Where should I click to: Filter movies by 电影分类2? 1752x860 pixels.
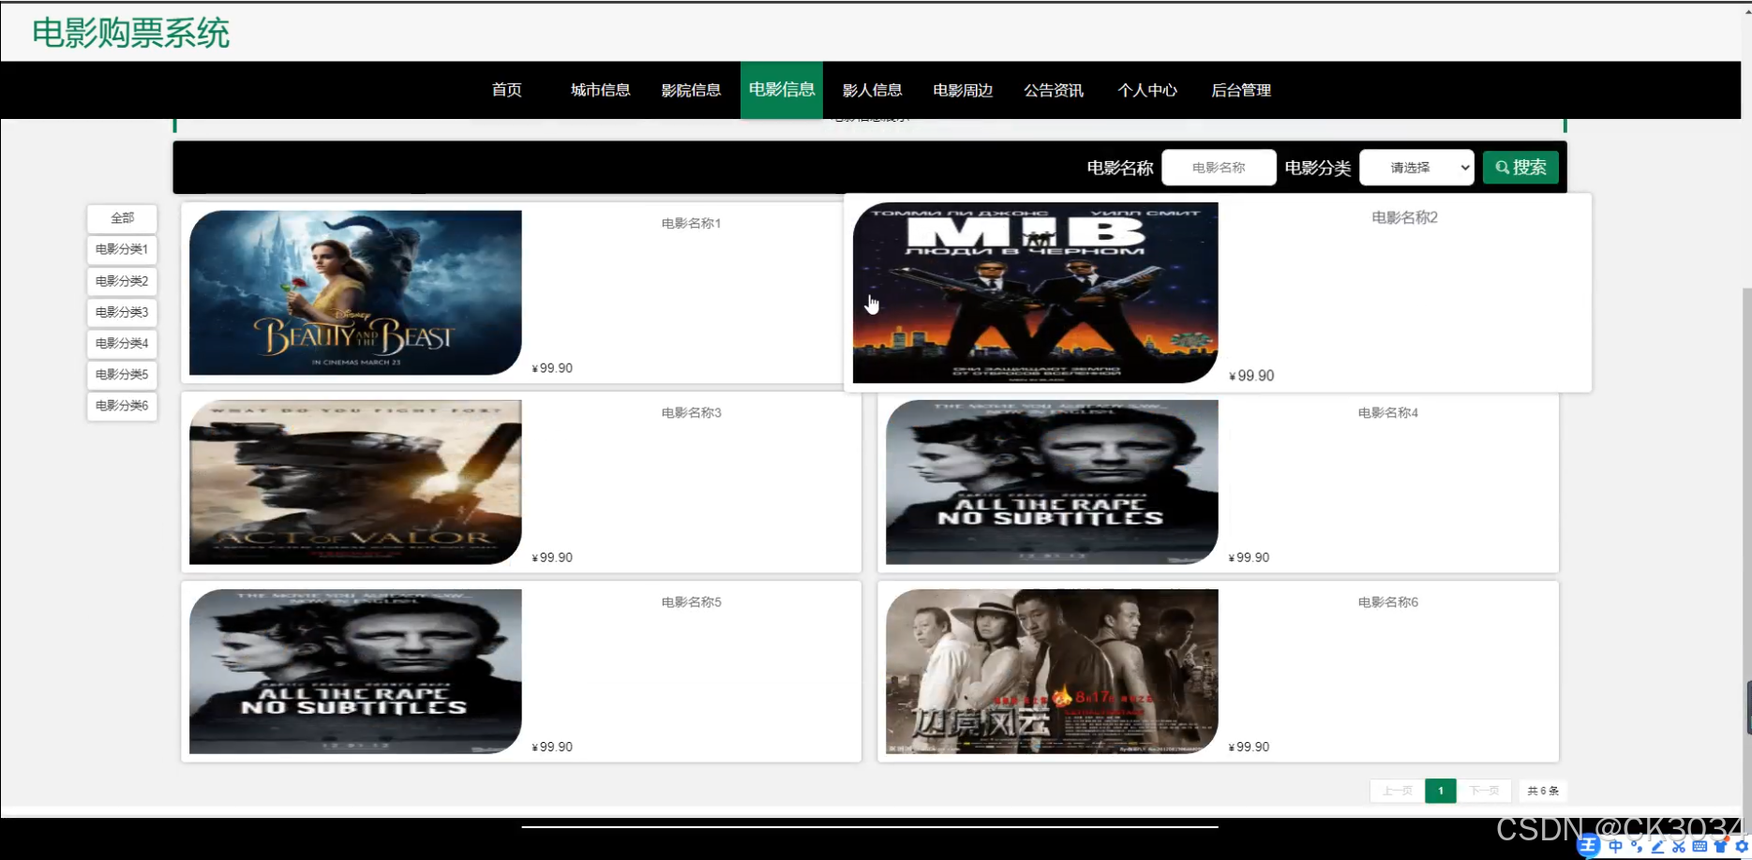122,281
